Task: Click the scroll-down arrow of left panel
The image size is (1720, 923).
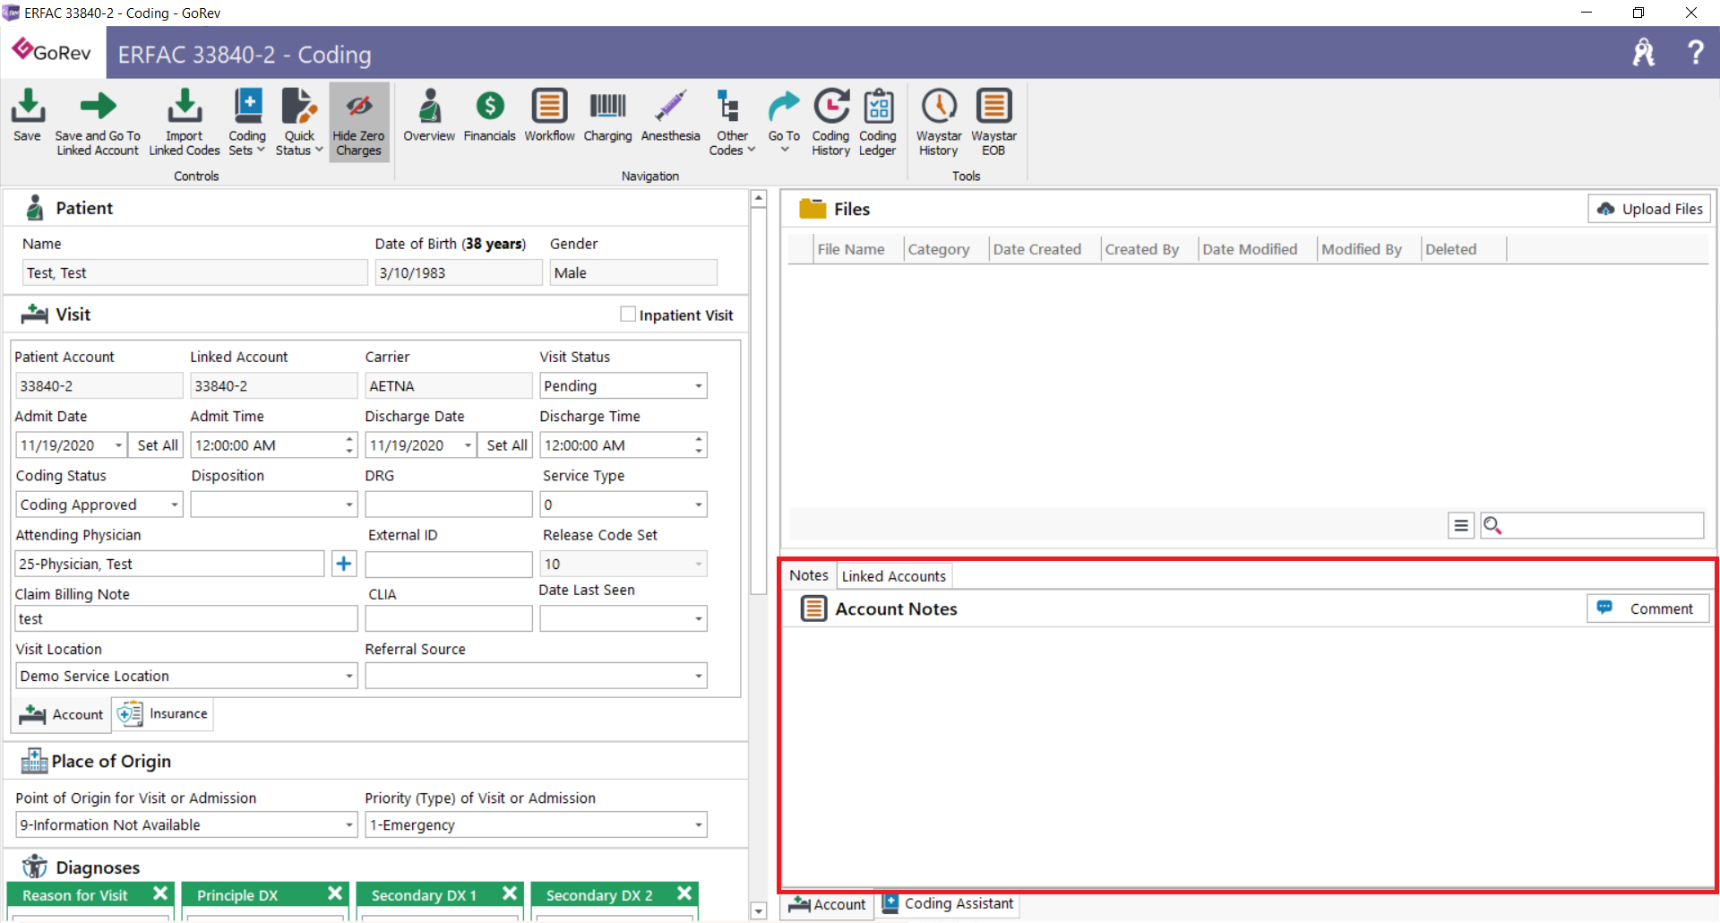Action: pyautogui.click(x=758, y=911)
